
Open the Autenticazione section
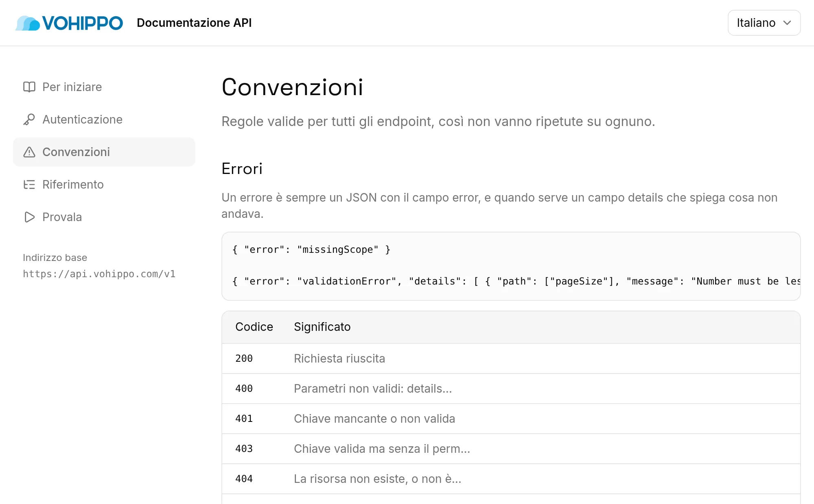click(x=104, y=119)
